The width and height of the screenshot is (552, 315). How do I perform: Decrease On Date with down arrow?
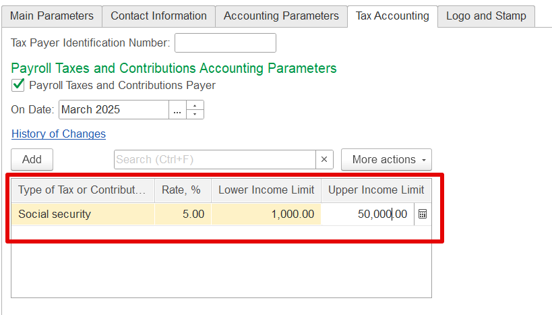pos(195,115)
